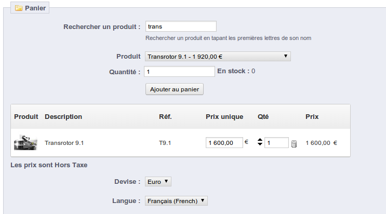Click the Réf. column header
The image size is (386, 214).
(x=165, y=116)
